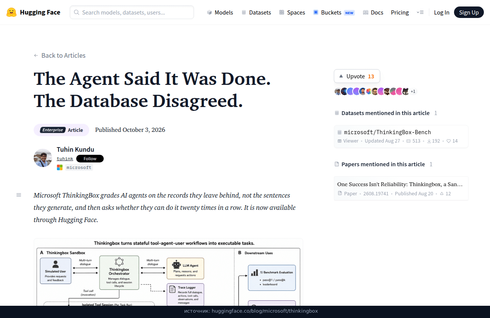This screenshot has height=318, width=490.
Task: Open the Models section
Action: pos(220,12)
